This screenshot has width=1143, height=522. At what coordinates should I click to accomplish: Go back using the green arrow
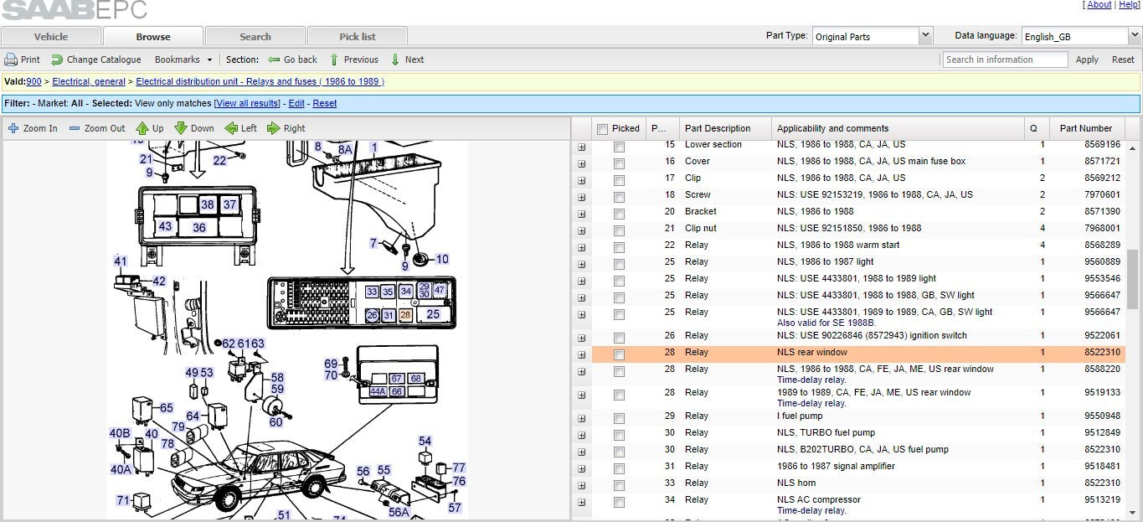pos(274,59)
